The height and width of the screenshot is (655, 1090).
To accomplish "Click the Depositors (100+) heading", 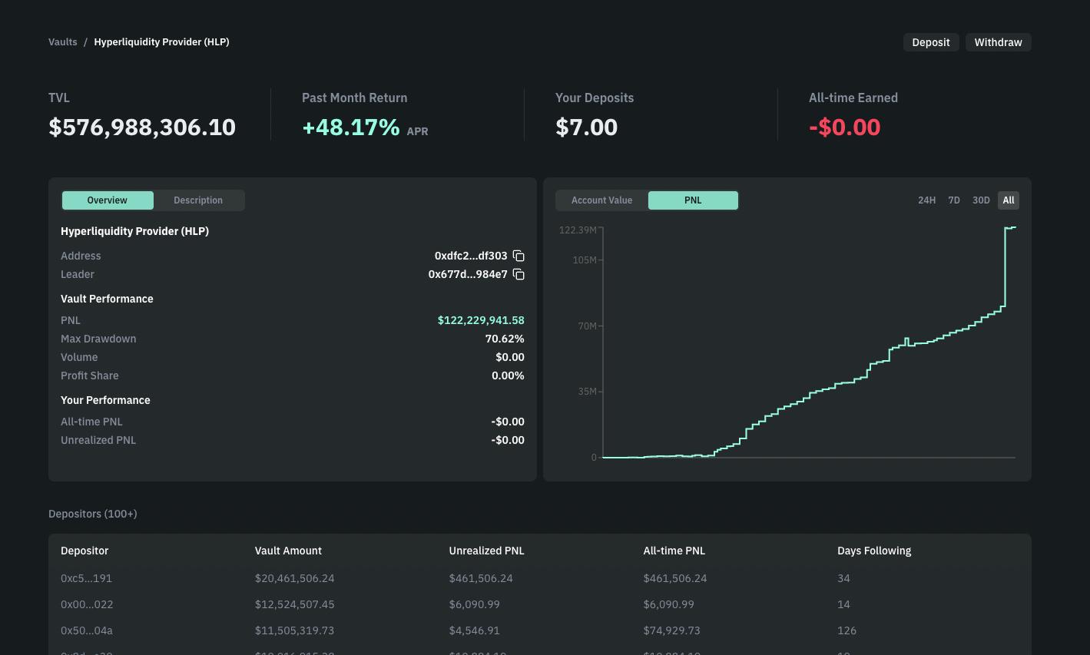I will (x=93, y=514).
